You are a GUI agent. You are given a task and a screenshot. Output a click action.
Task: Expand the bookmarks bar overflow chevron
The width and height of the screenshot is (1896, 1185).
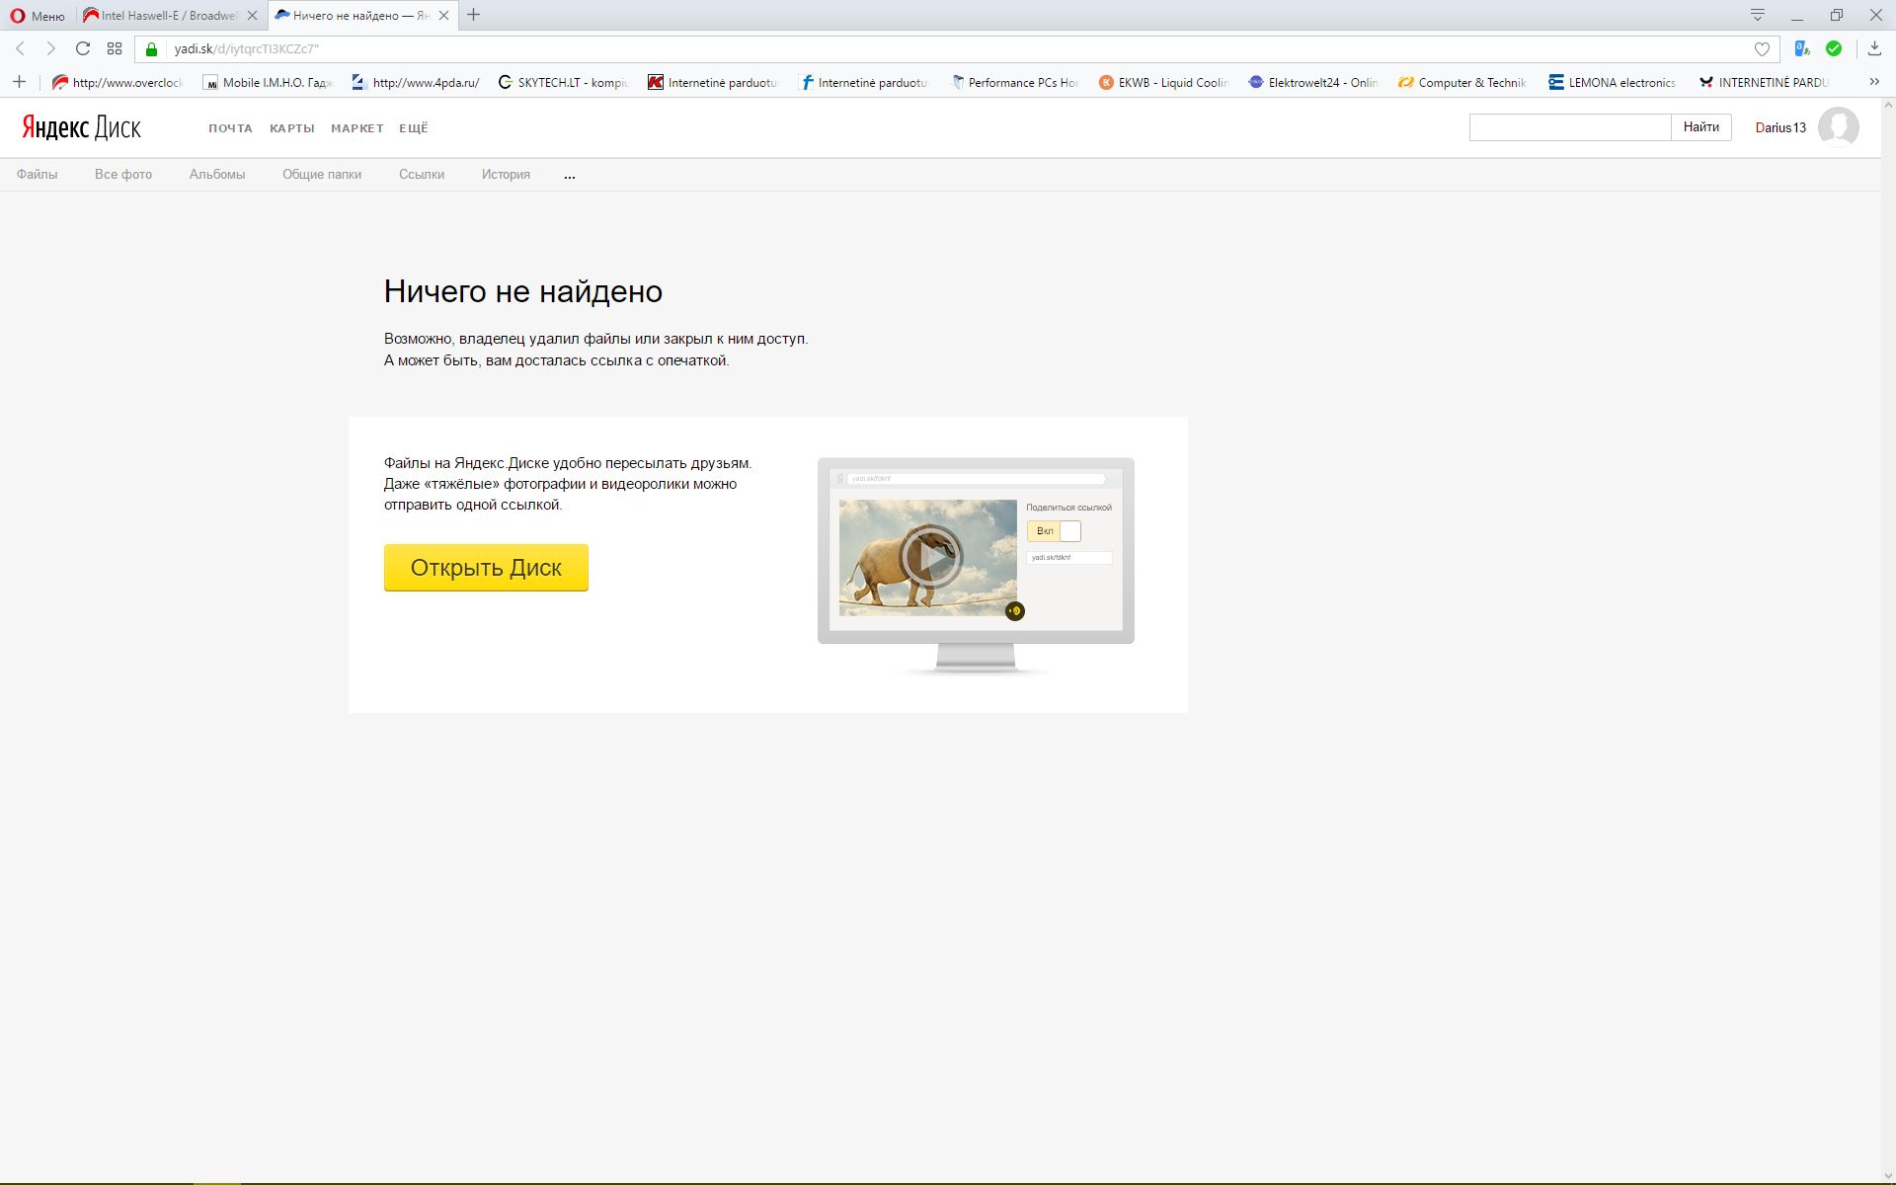coord(1874,82)
